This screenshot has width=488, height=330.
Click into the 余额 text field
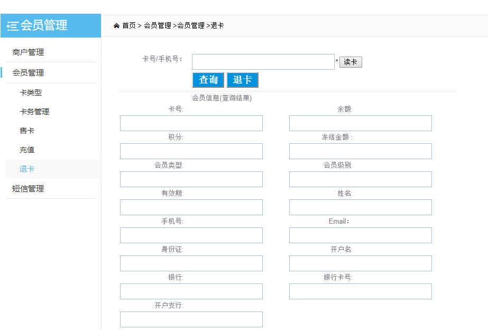click(360, 123)
